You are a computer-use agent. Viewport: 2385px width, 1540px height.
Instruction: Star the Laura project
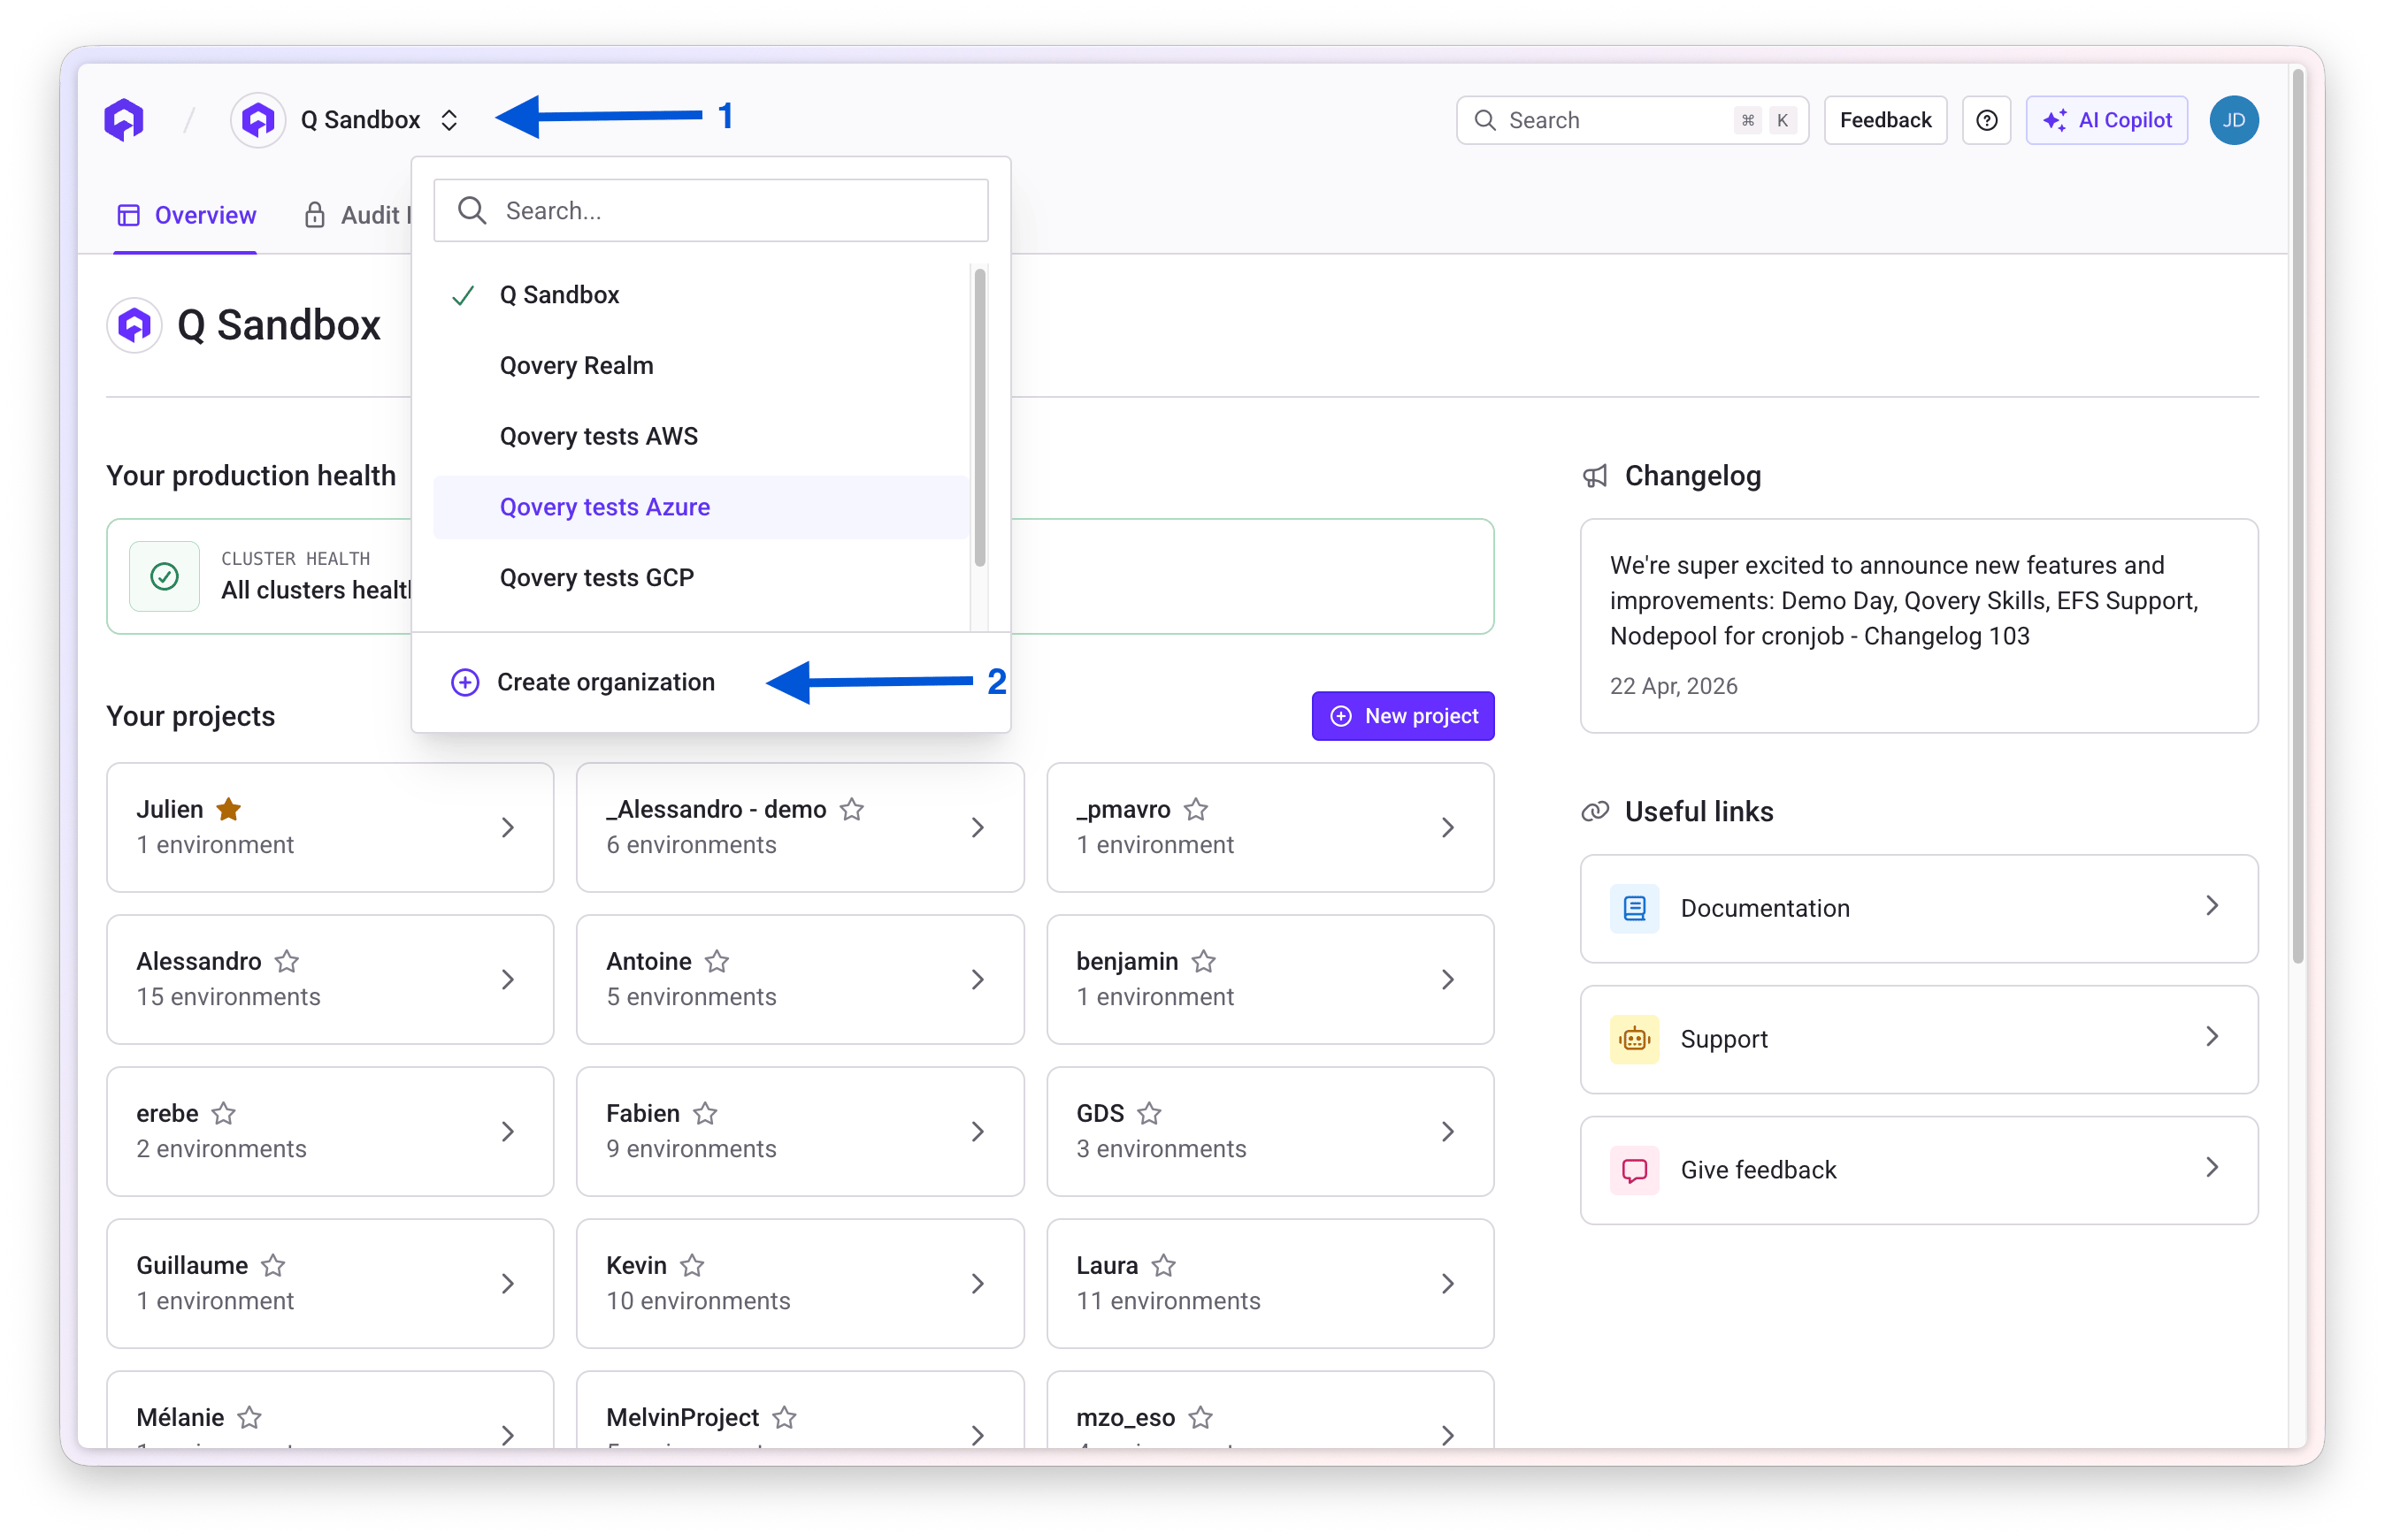point(1163,1264)
